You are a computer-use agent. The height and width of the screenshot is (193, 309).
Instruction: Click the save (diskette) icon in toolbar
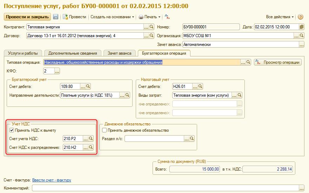[55, 17]
